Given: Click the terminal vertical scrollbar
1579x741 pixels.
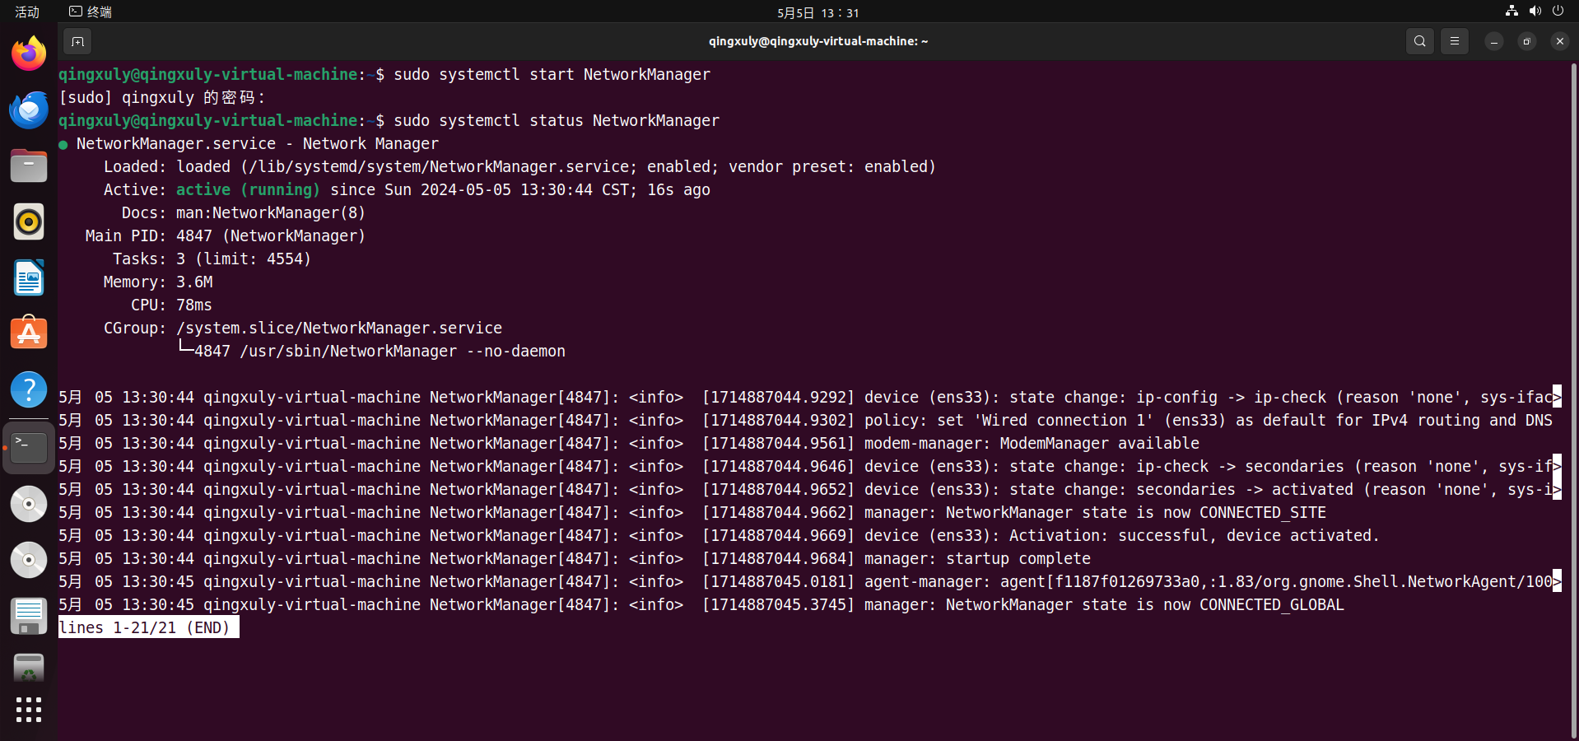Looking at the screenshot, I should (x=1574, y=400).
